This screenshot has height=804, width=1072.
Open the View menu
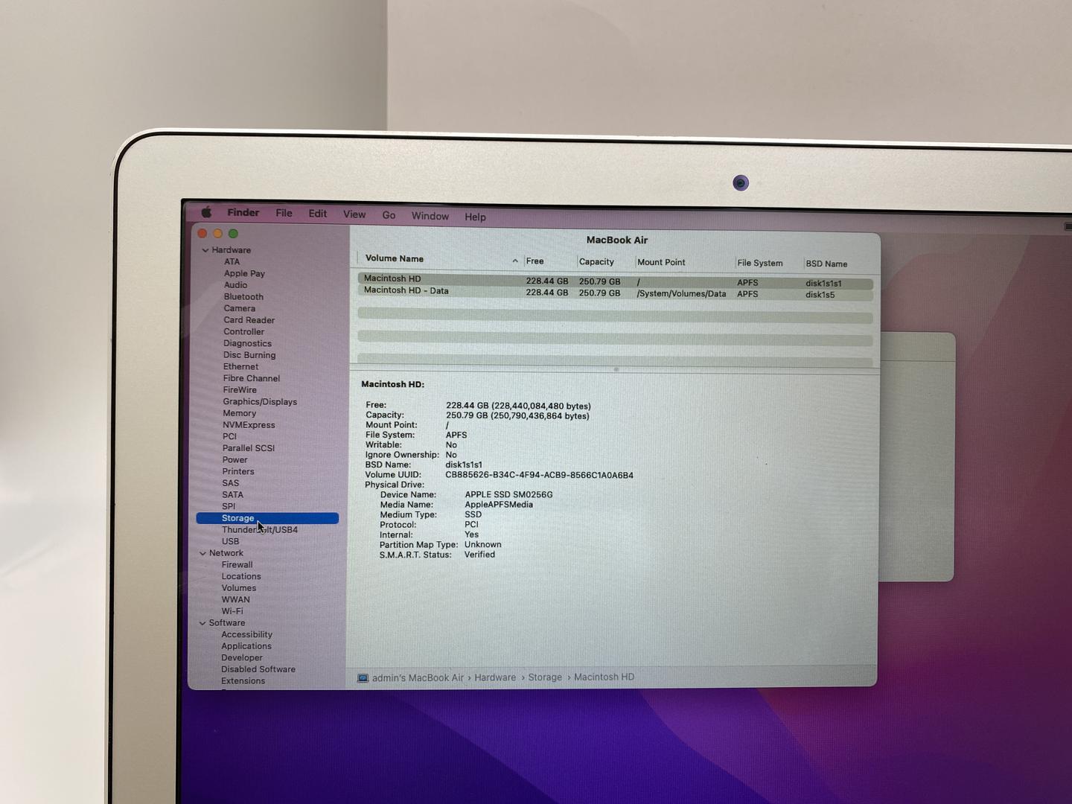[354, 214]
